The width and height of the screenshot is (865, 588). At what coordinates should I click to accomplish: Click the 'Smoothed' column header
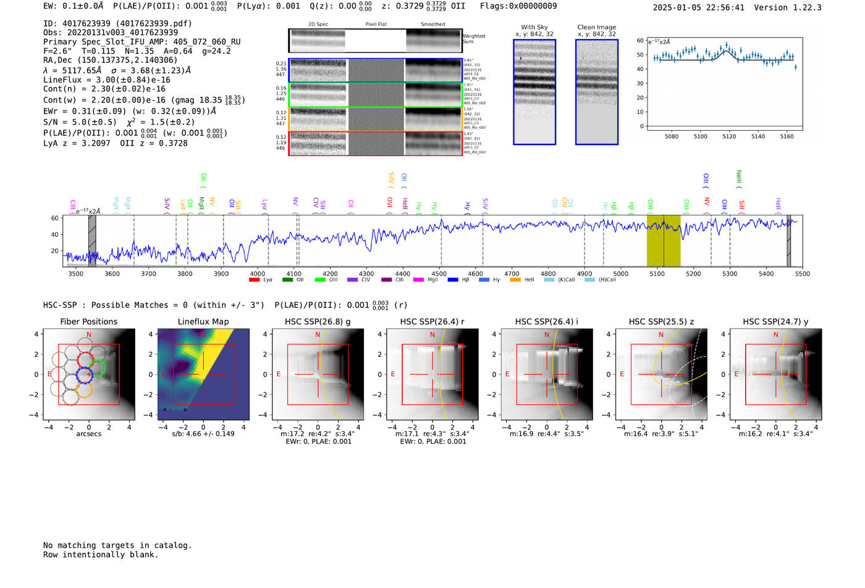click(x=433, y=25)
